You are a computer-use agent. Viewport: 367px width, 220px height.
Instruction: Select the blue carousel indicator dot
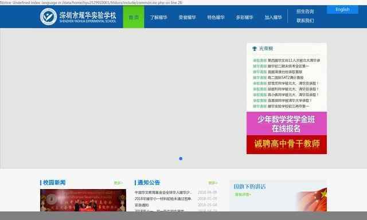pos(181,159)
